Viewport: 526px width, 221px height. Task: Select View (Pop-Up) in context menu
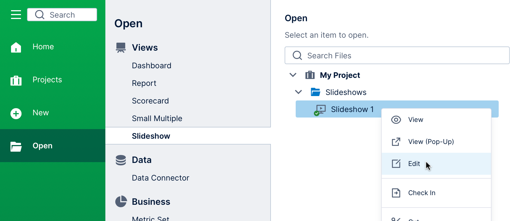431,142
